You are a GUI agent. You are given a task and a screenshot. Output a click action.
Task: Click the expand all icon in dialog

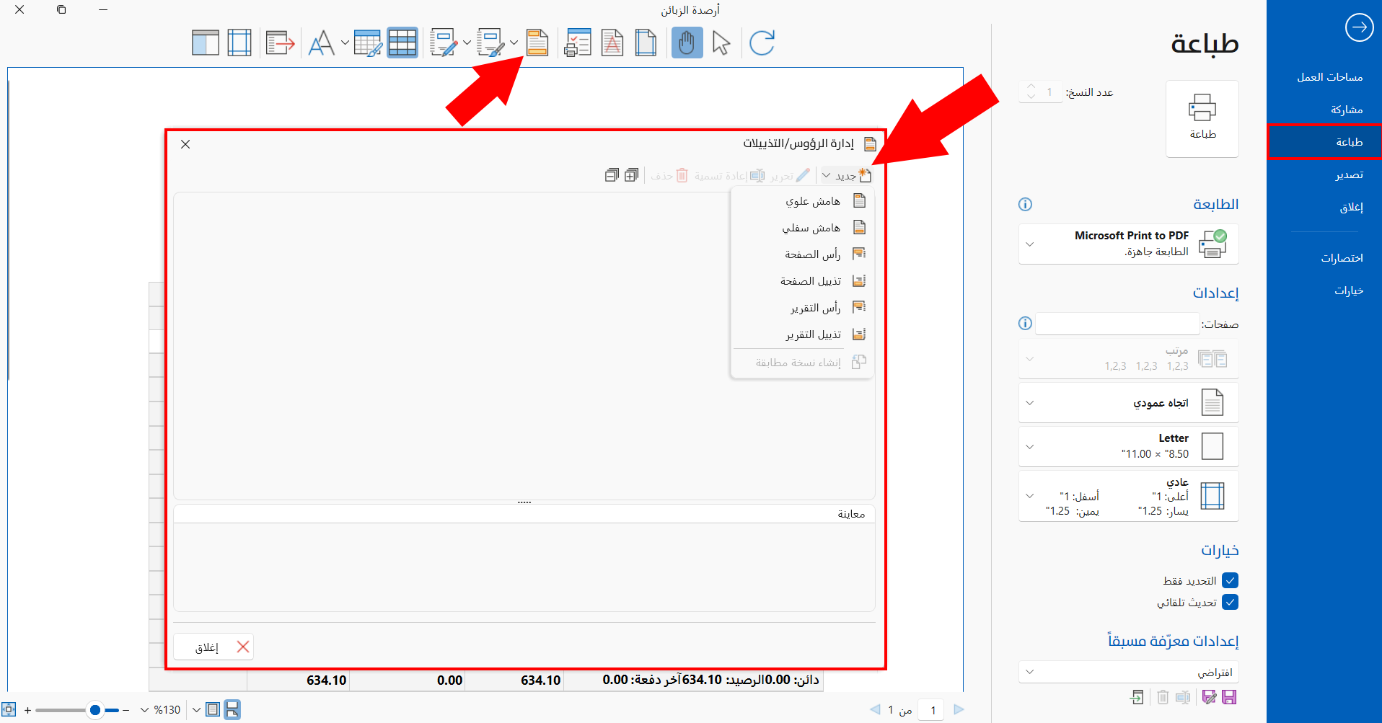[631, 175]
